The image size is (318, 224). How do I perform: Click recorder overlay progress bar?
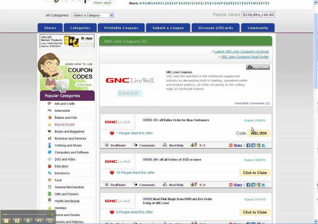click(x=24, y=214)
